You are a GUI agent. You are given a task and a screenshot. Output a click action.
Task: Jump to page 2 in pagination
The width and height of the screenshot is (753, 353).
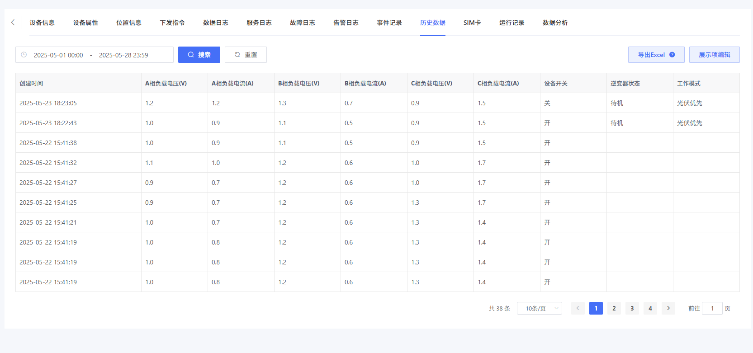coord(614,308)
